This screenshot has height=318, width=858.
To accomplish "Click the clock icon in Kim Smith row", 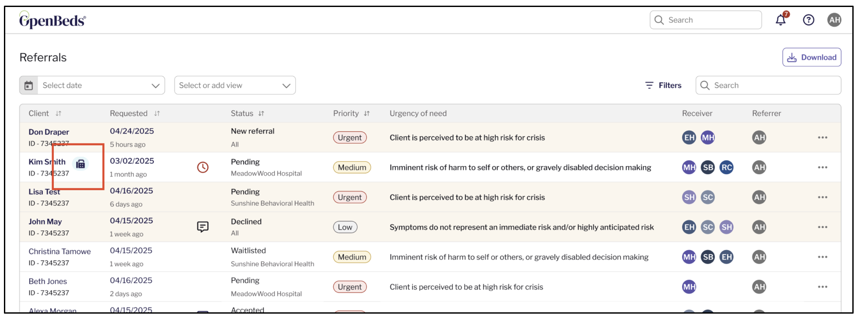I will tap(202, 167).
